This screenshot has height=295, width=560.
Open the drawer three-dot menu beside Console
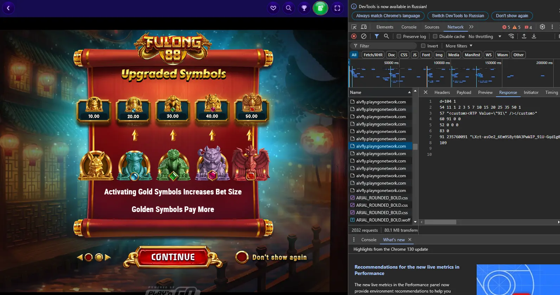click(x=354, y=239)
